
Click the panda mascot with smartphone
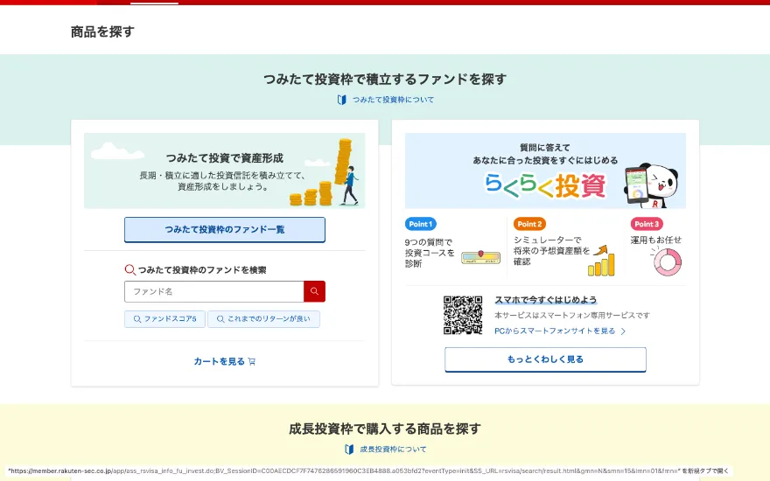651,186
